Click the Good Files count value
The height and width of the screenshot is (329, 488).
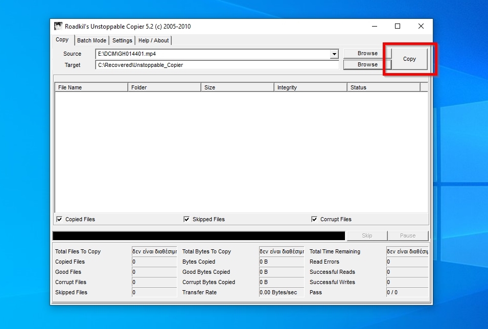click(x=154, y=272)
